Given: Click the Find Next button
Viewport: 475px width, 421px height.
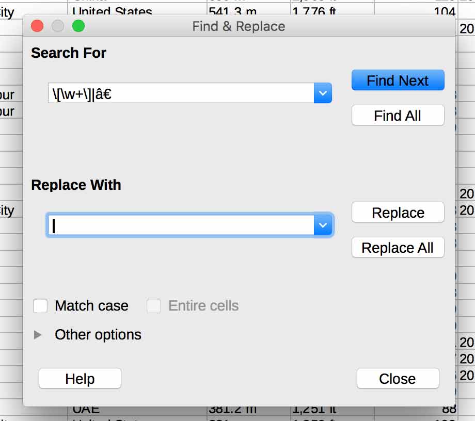Looking at the screenshot, I should [398, 80].
